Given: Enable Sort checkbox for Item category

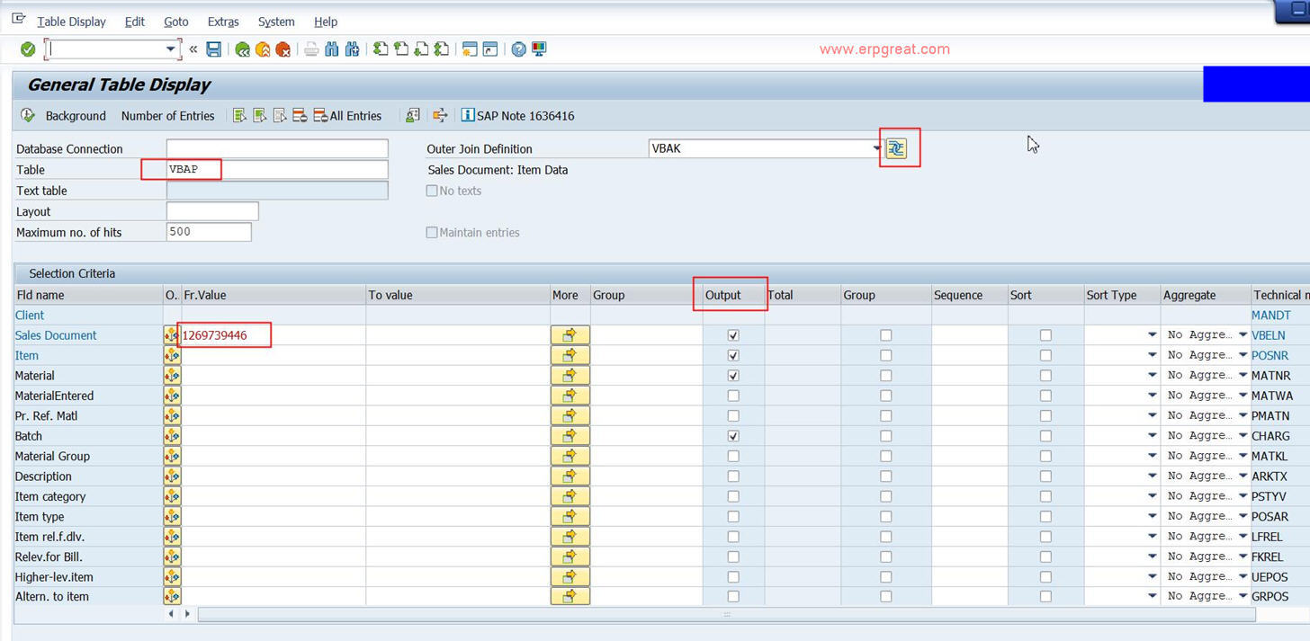Looking at the screenshot, I should pos(1045,496).
